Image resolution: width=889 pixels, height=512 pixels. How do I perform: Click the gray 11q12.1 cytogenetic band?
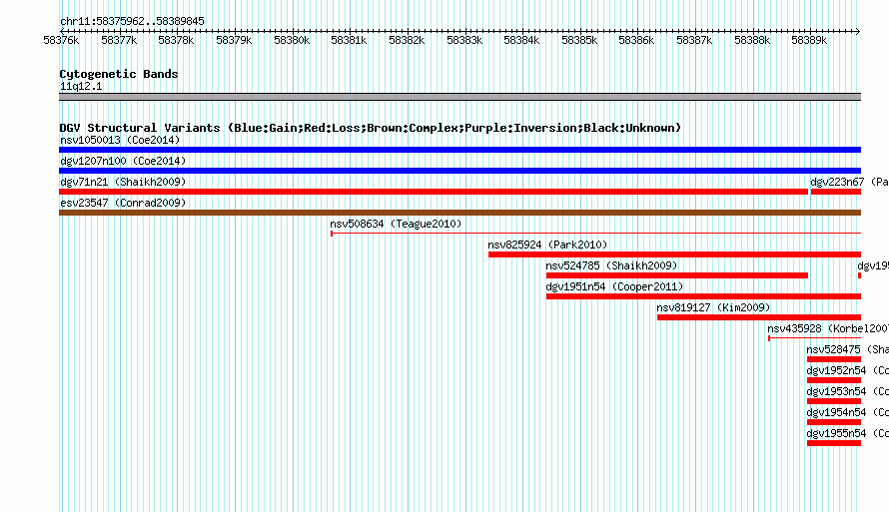(459, 97)
